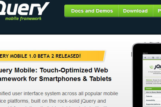Tap the bookmarks book icon in iPad toolbar

point(158,58)
